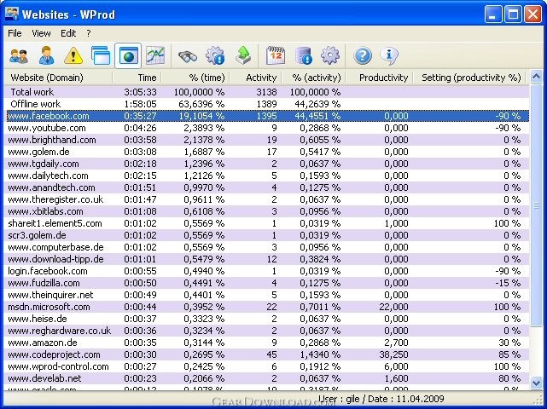This screenshot has height=409, width=547.
Task: Open the View menu
Action: click(41, 33)
